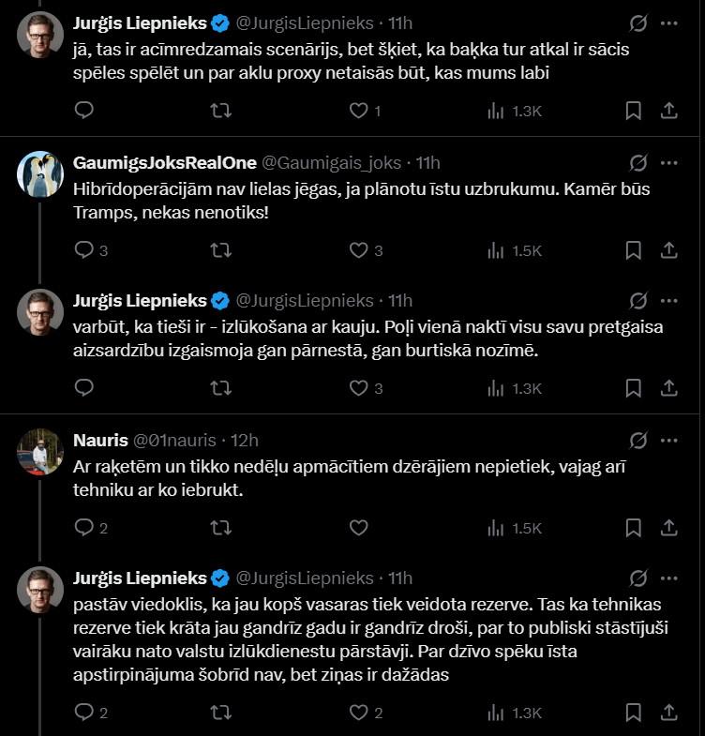
Task: Open the 12h timestamp on Nauris's tweet
Action: coord(246,440)
